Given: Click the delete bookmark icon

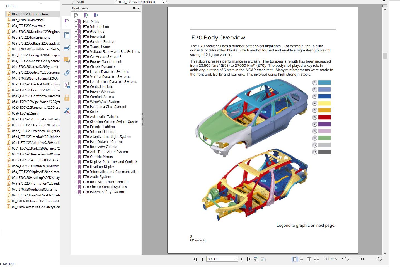Looking at the screenshot, I should (76, 16).
